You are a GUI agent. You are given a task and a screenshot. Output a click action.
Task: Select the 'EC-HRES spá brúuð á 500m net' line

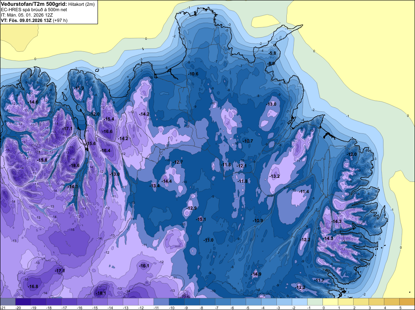(x=34, y=10)
